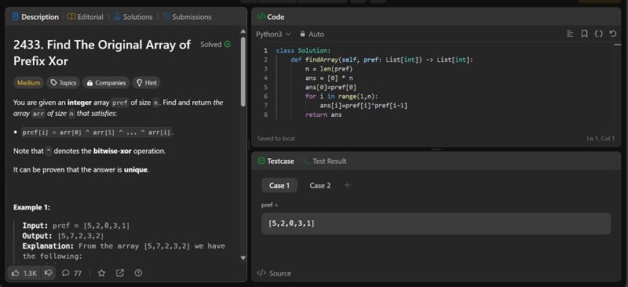Viewport: 628px width, 287px height.
Task: Open the curly braces shortcut icon
Action: (x=598, y=34)
